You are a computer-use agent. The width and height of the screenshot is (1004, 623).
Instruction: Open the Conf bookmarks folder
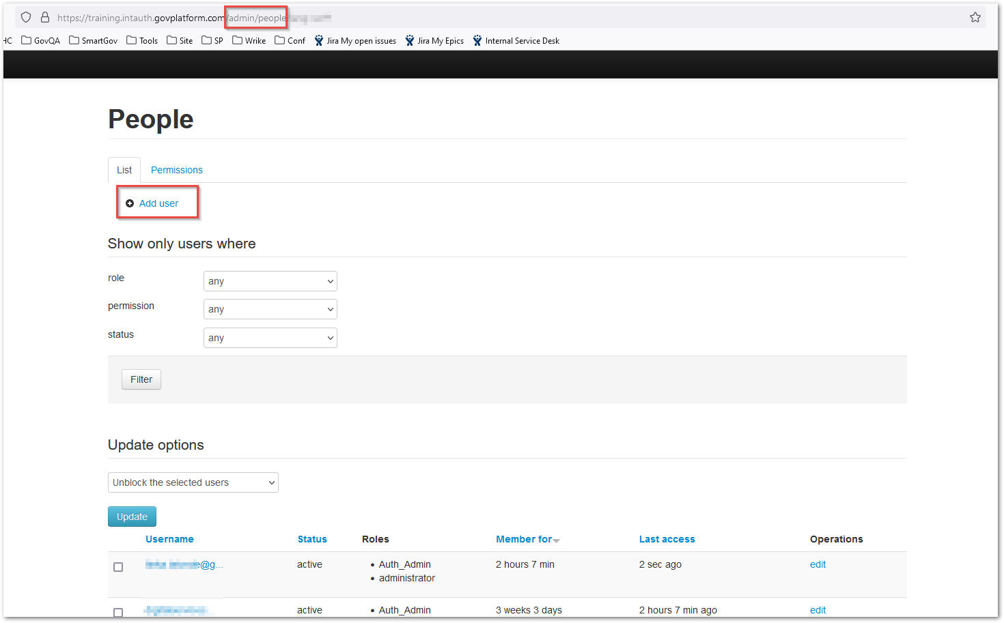290,40
